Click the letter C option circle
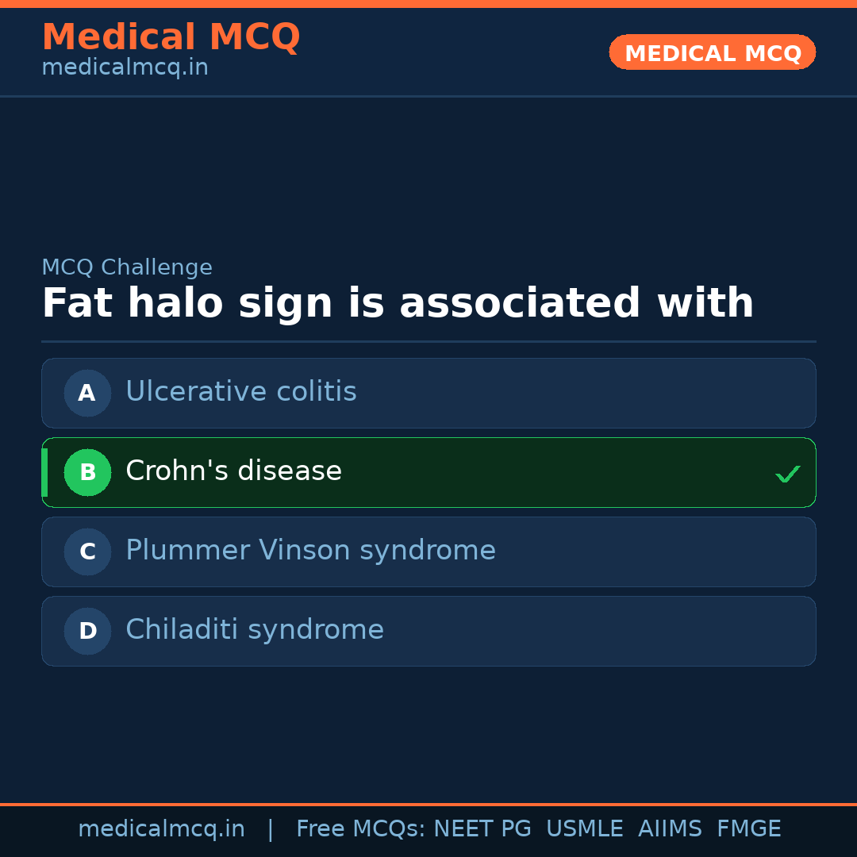The image size is (857, 857). [x=87, y=551]
